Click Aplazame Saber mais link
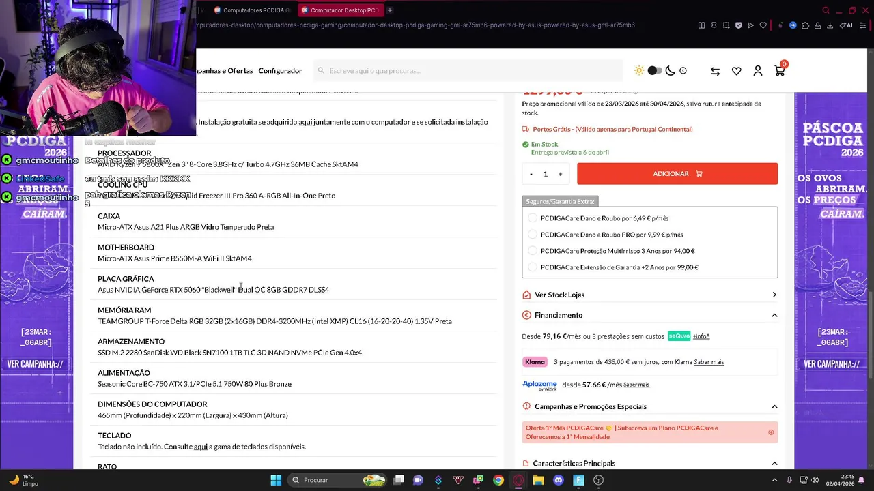 (x=636, y=385)
